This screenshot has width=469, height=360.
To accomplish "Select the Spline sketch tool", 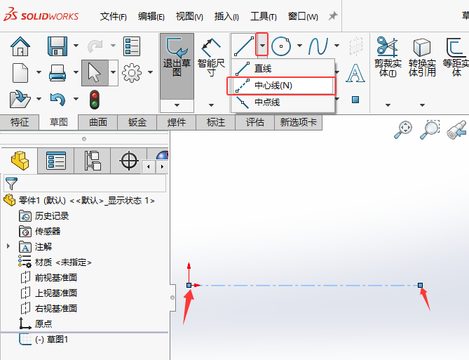I will pos(318,46).
